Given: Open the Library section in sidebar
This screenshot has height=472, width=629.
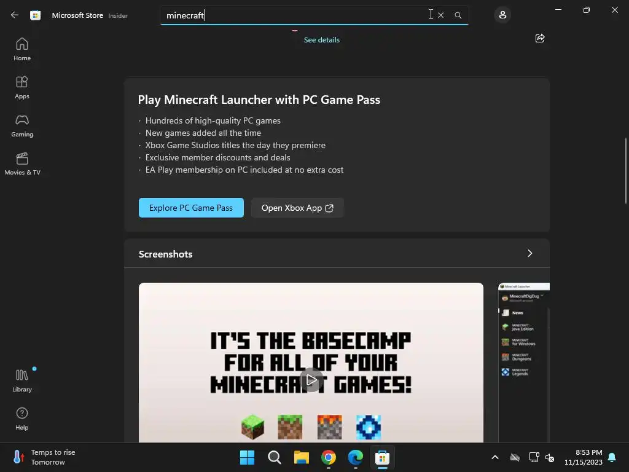Looking at the screenshot, I should pos(22,380).
